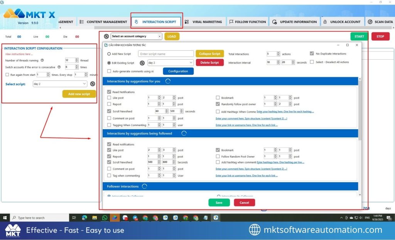Click the green Save button
The width and height of the screenshot is (395, 240).
click(219, 203)
